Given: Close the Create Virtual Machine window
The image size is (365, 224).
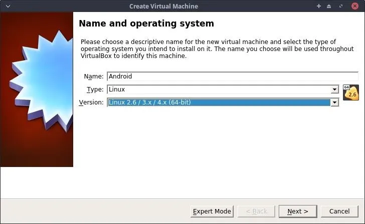Looking at the screenshot, I should coord(355,6).
